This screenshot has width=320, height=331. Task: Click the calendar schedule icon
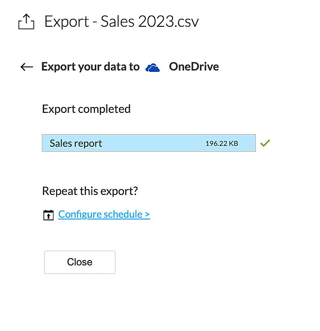(48, 215)
